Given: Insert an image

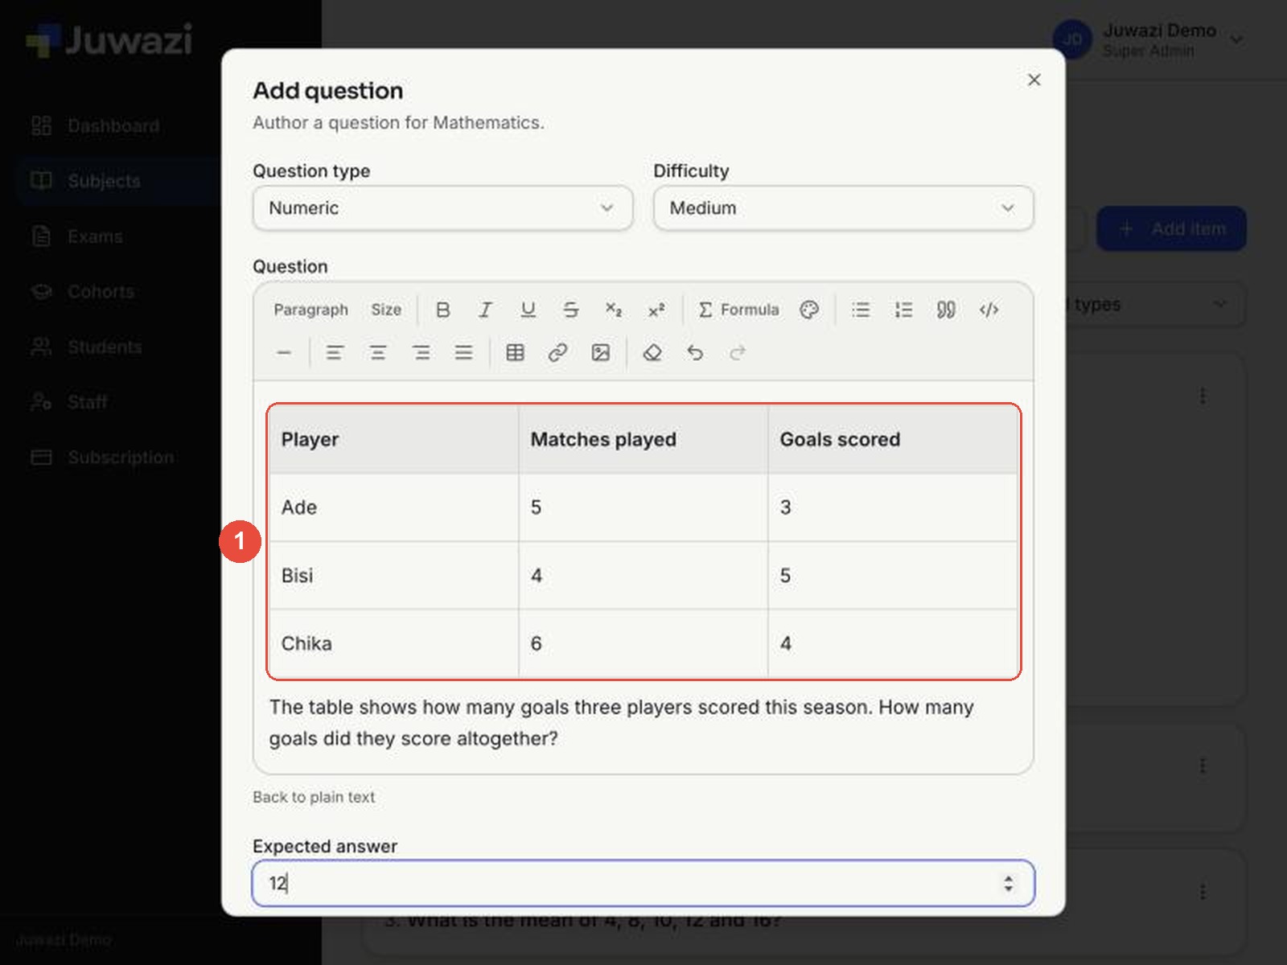Looking at the screenshot, I should coord(600,353).
